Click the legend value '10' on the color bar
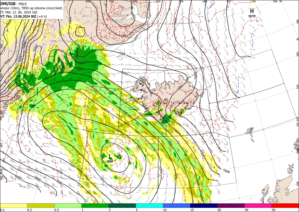Viewport: 299px width, 212px height. point(165,210)
